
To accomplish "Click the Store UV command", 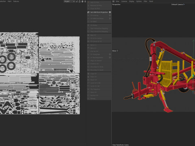I will coord(99,92).
